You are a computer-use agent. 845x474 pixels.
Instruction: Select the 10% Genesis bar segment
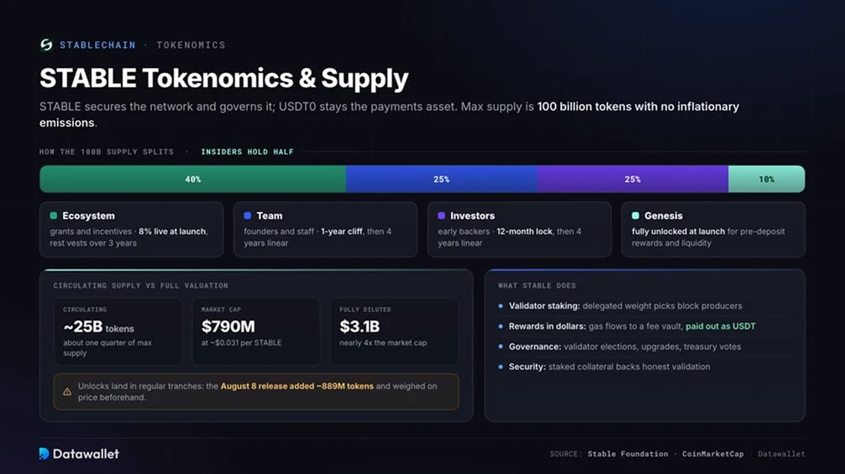767,180
